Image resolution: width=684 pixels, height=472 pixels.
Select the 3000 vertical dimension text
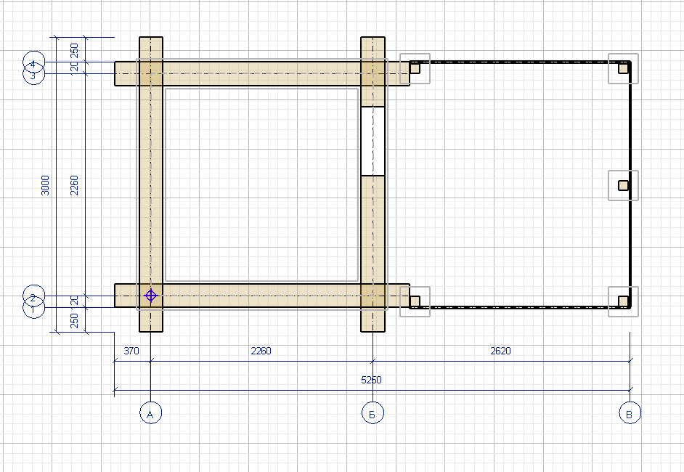click(45, 185)
